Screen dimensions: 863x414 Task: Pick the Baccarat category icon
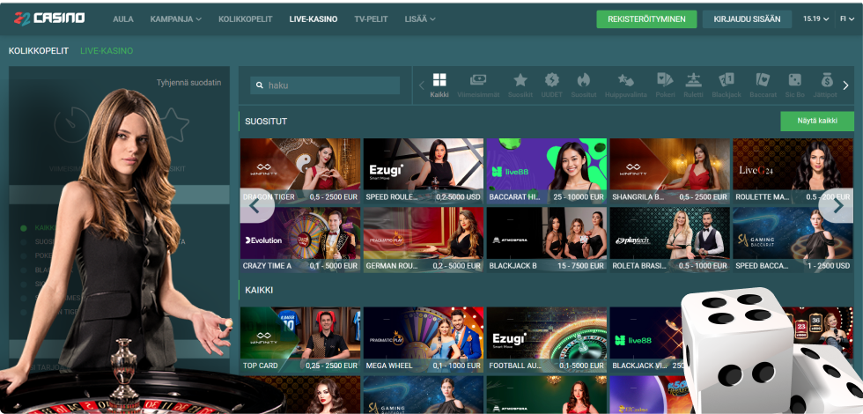763,80
